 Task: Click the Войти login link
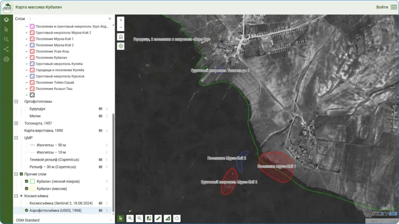382,7
